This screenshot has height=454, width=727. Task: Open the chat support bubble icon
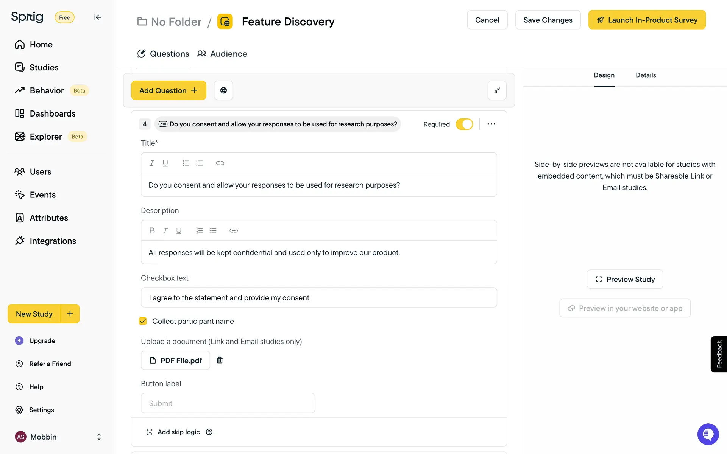pos(708,434)
